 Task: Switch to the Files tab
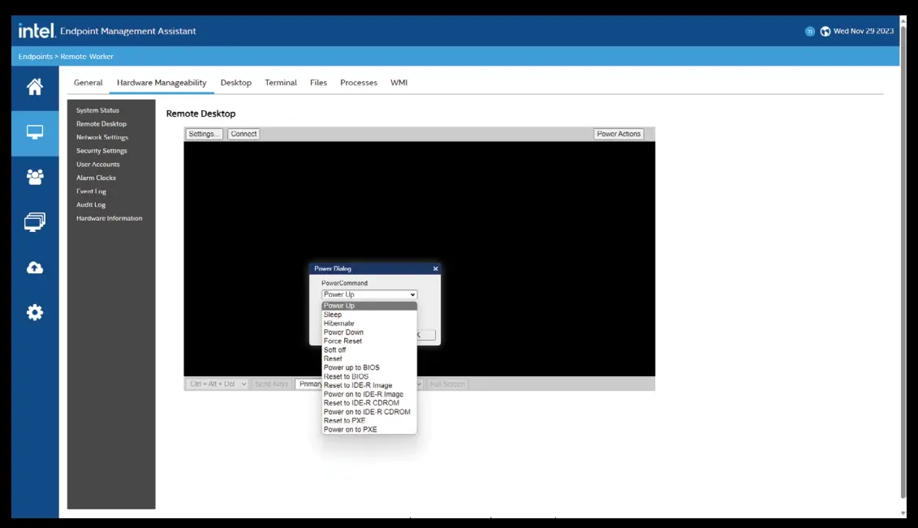[x=318, y=83]
